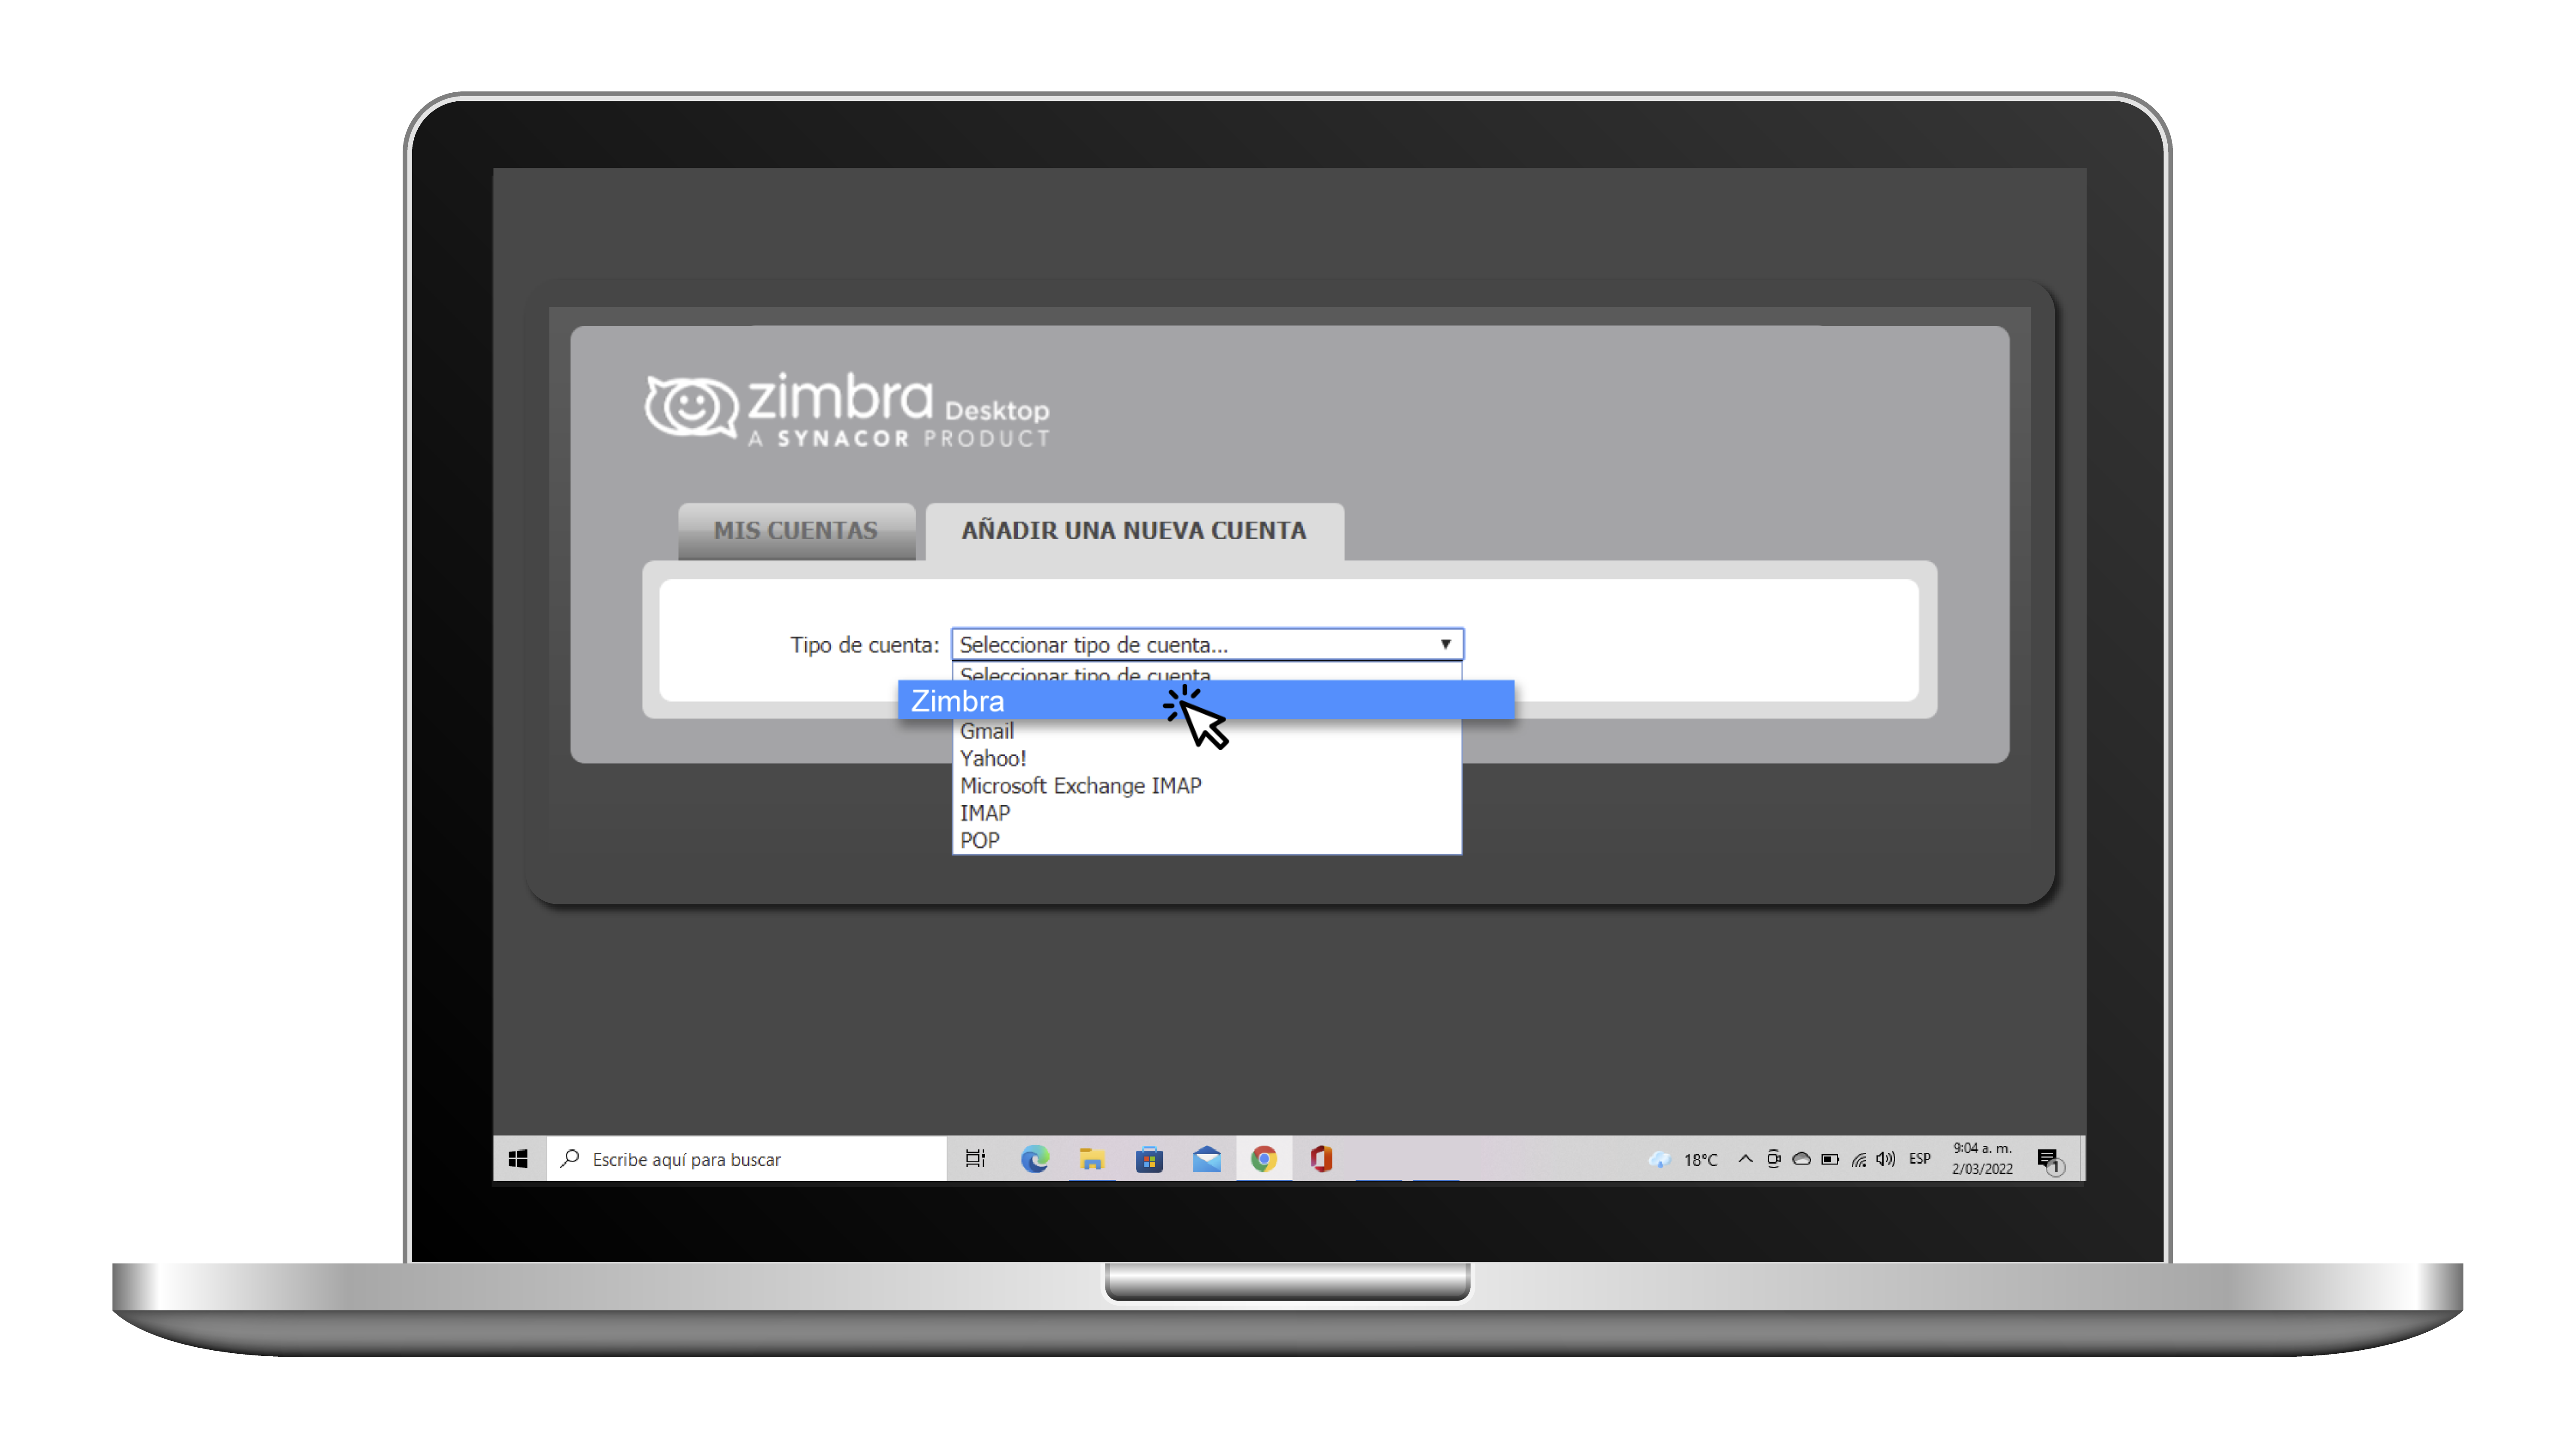Open File Explorer from the taskbar
2576x1449 pixels.
click(1091, 1158)
